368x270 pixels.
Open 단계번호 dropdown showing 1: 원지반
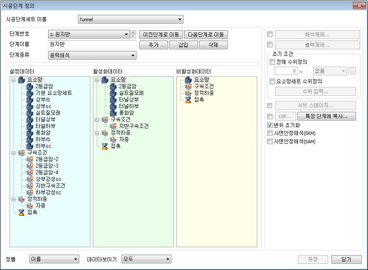pos(89,34)
